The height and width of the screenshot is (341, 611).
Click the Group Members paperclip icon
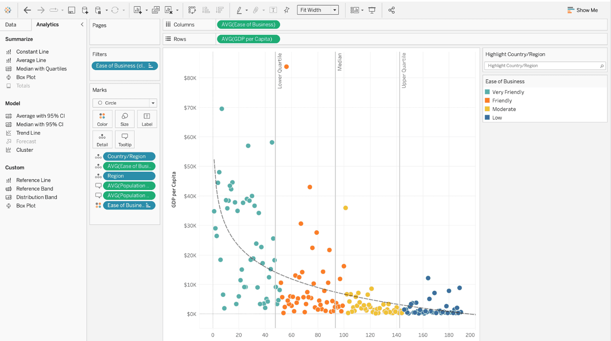(256, 10)
